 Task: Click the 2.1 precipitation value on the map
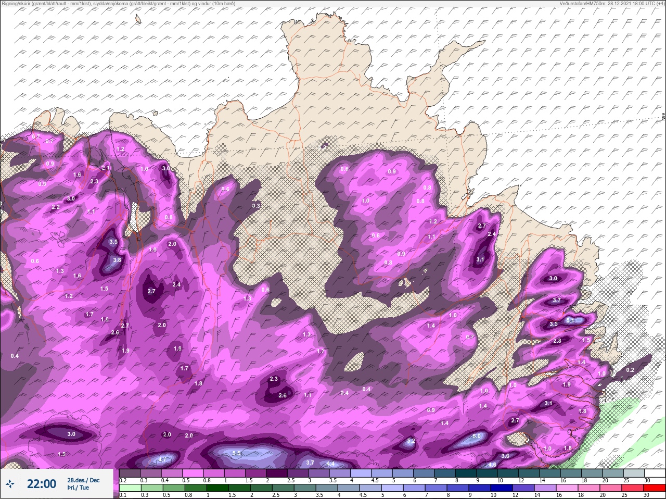pos(106,168)
